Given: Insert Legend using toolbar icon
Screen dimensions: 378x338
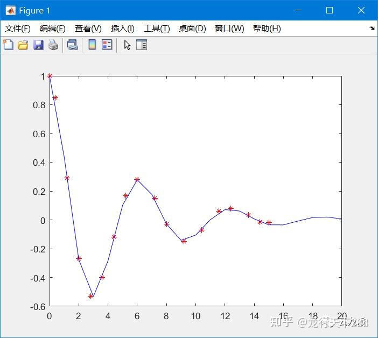Looking at the screenshot, I should point(107,45).
